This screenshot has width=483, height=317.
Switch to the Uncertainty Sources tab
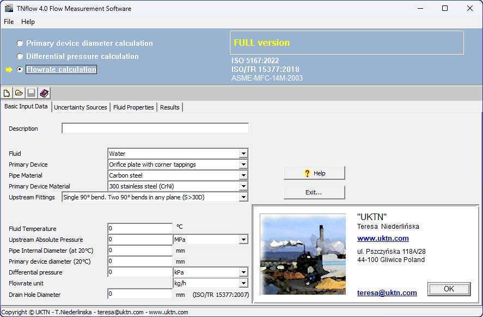81,107
